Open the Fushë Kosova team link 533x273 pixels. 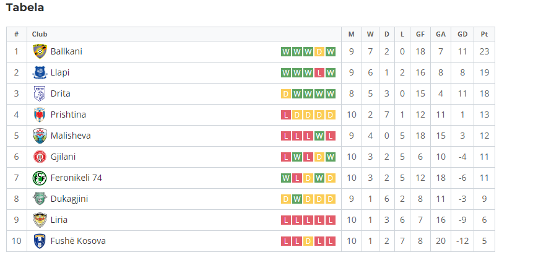(78, 241)
